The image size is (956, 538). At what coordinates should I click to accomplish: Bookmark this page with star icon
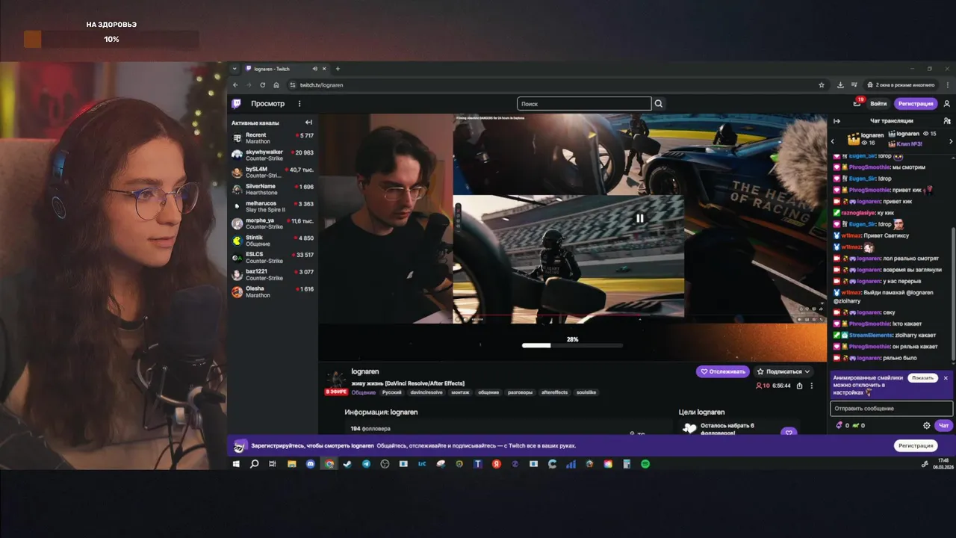pyautogui.click(x=822, y=85)
